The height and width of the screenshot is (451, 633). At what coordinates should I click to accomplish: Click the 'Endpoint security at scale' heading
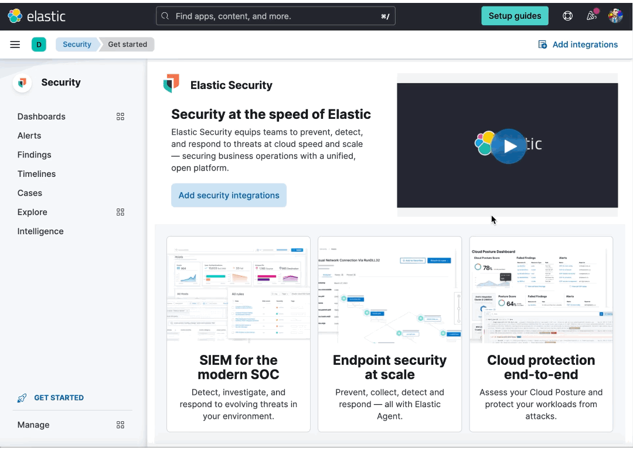390,367
